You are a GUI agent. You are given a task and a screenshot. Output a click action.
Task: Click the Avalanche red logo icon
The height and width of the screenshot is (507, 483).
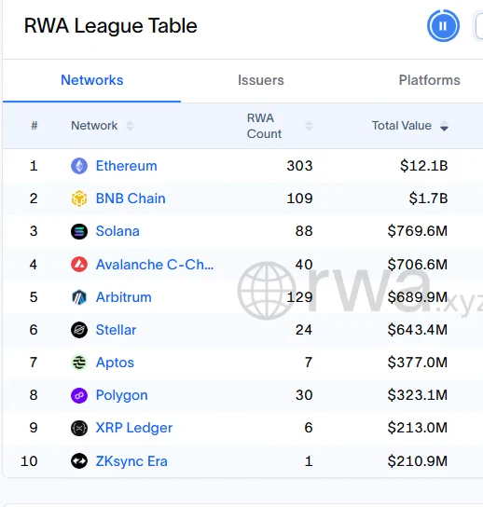(79, 264)
